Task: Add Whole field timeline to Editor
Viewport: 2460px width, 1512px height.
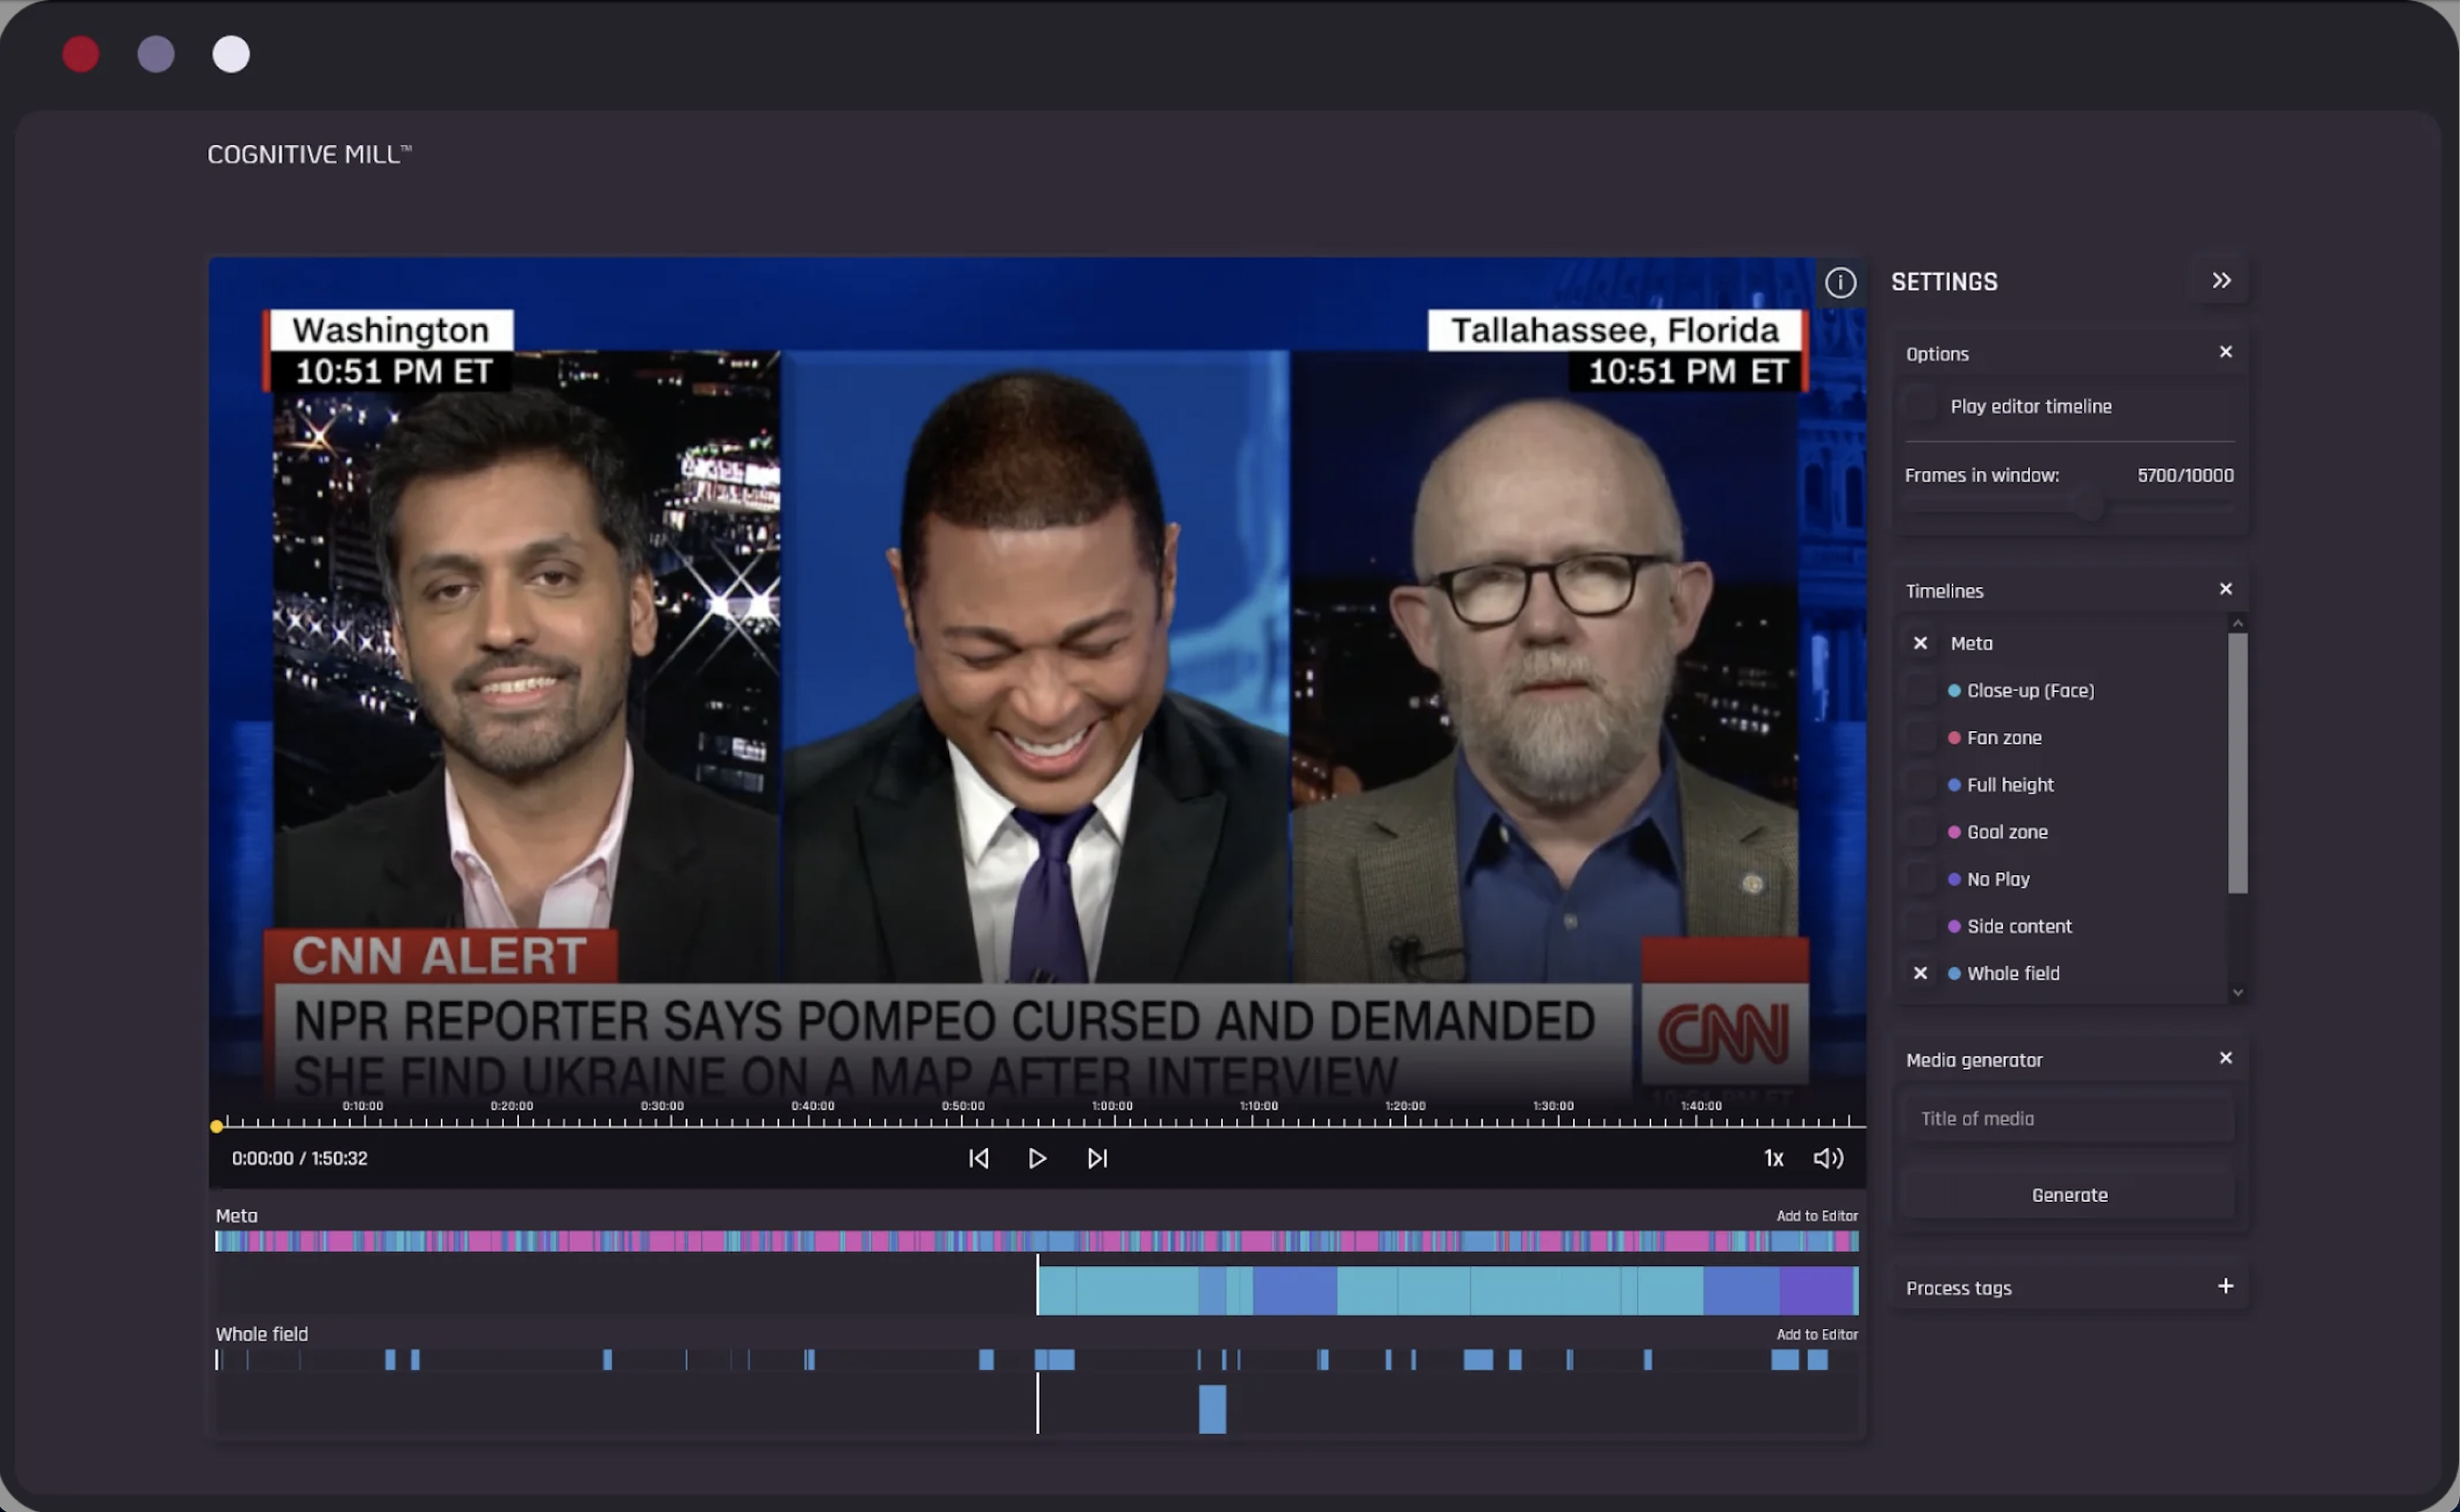Action: 1816,1334
